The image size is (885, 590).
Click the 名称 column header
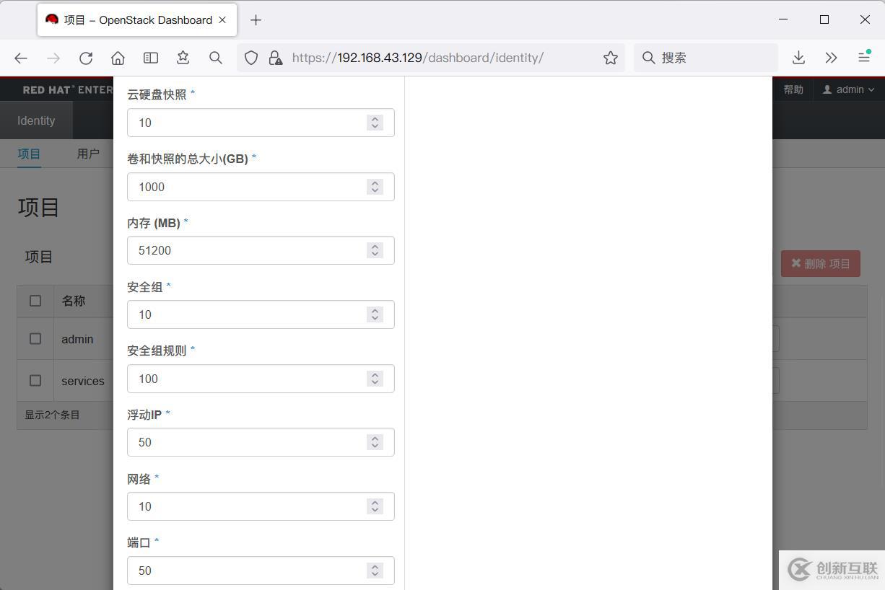(x=74, y=301)
